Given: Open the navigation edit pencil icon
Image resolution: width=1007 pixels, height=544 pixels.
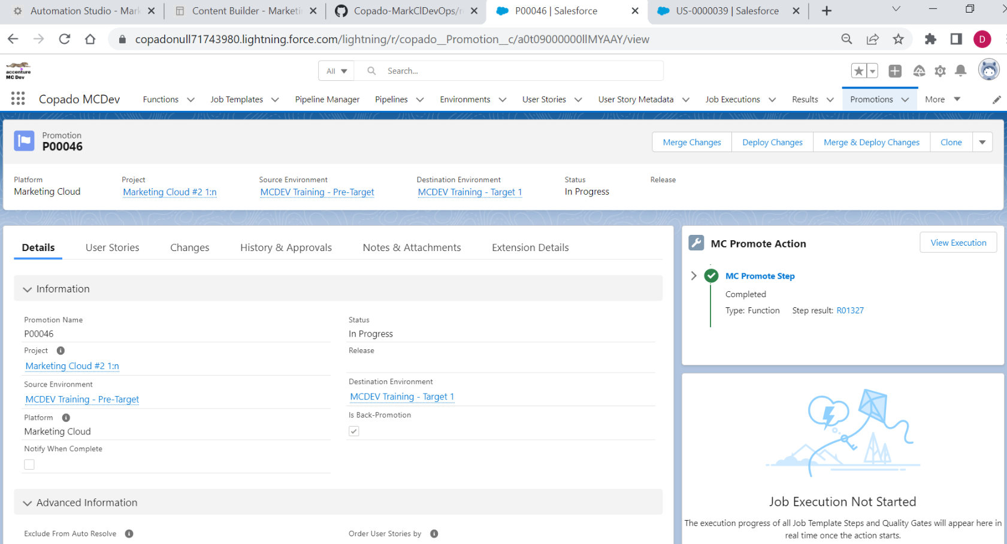Looking at the screenshot, I should tap(997, 99).
